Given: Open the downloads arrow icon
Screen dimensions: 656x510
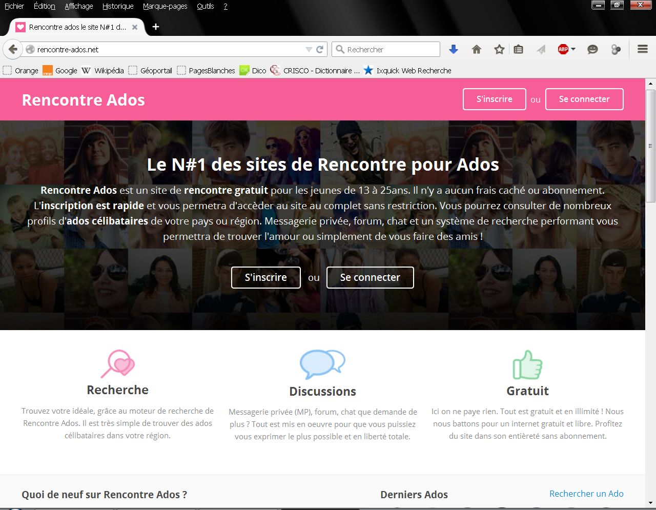Looking at the screenshot, I should coord(453,49).
